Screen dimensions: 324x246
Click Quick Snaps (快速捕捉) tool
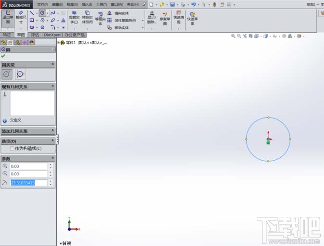click(178, 17)
